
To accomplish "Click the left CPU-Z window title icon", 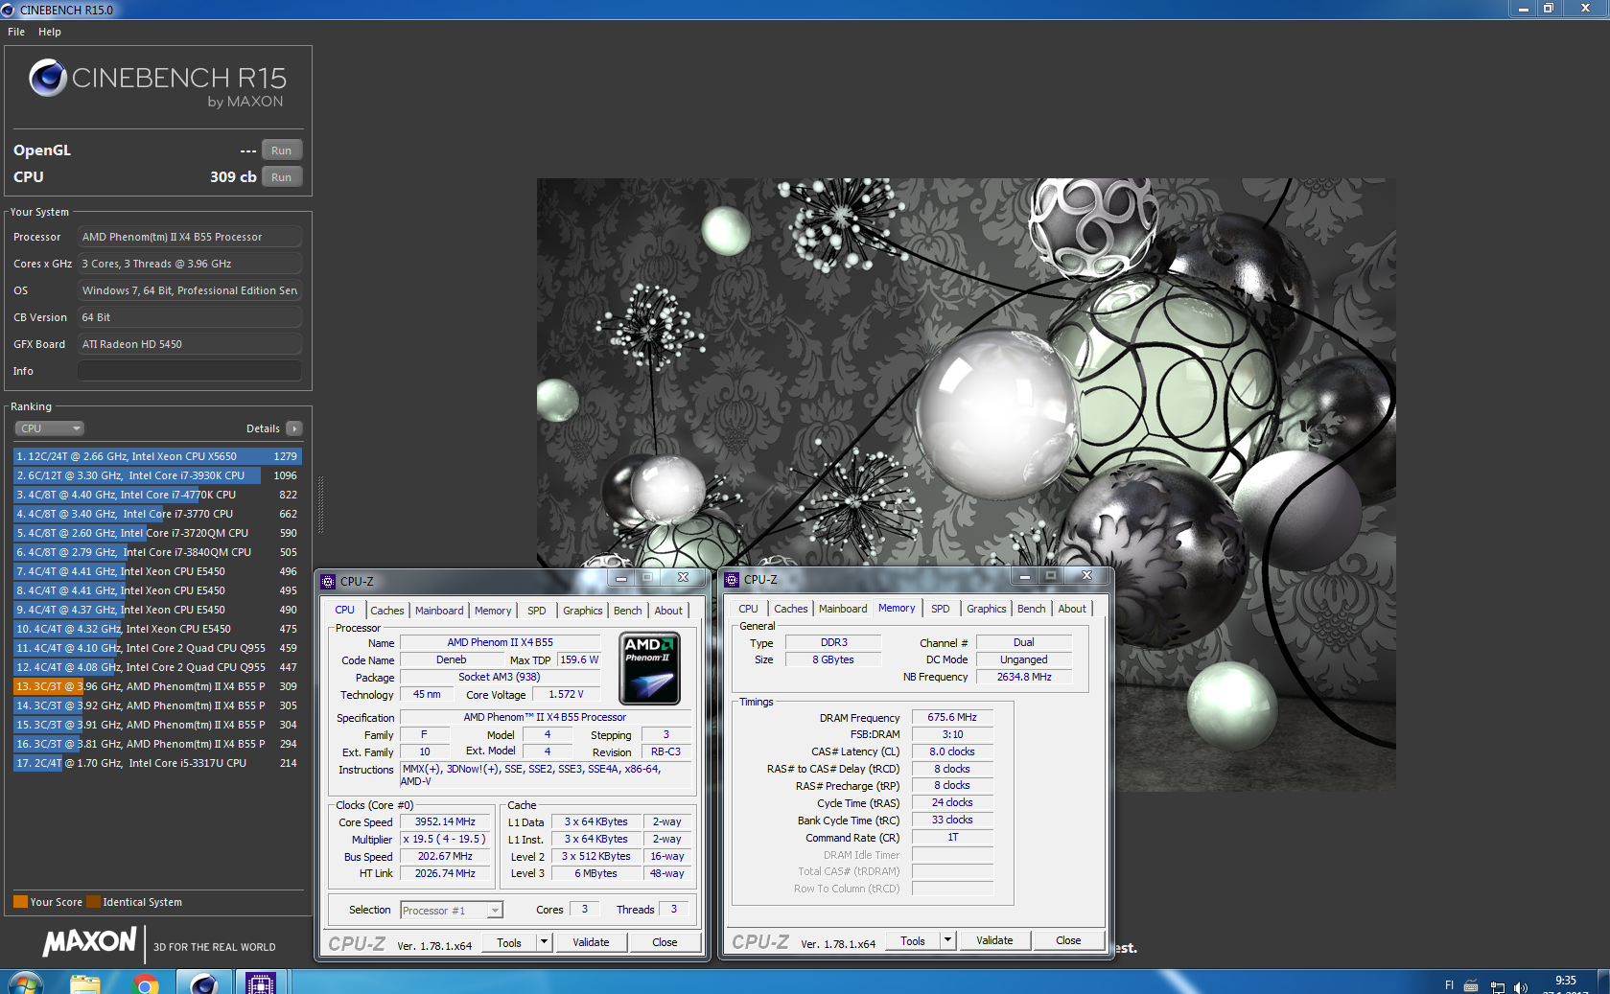I will click(328, 581).
